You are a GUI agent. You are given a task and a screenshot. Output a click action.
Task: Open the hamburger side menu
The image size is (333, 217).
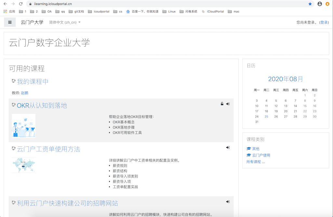(10, 22)
